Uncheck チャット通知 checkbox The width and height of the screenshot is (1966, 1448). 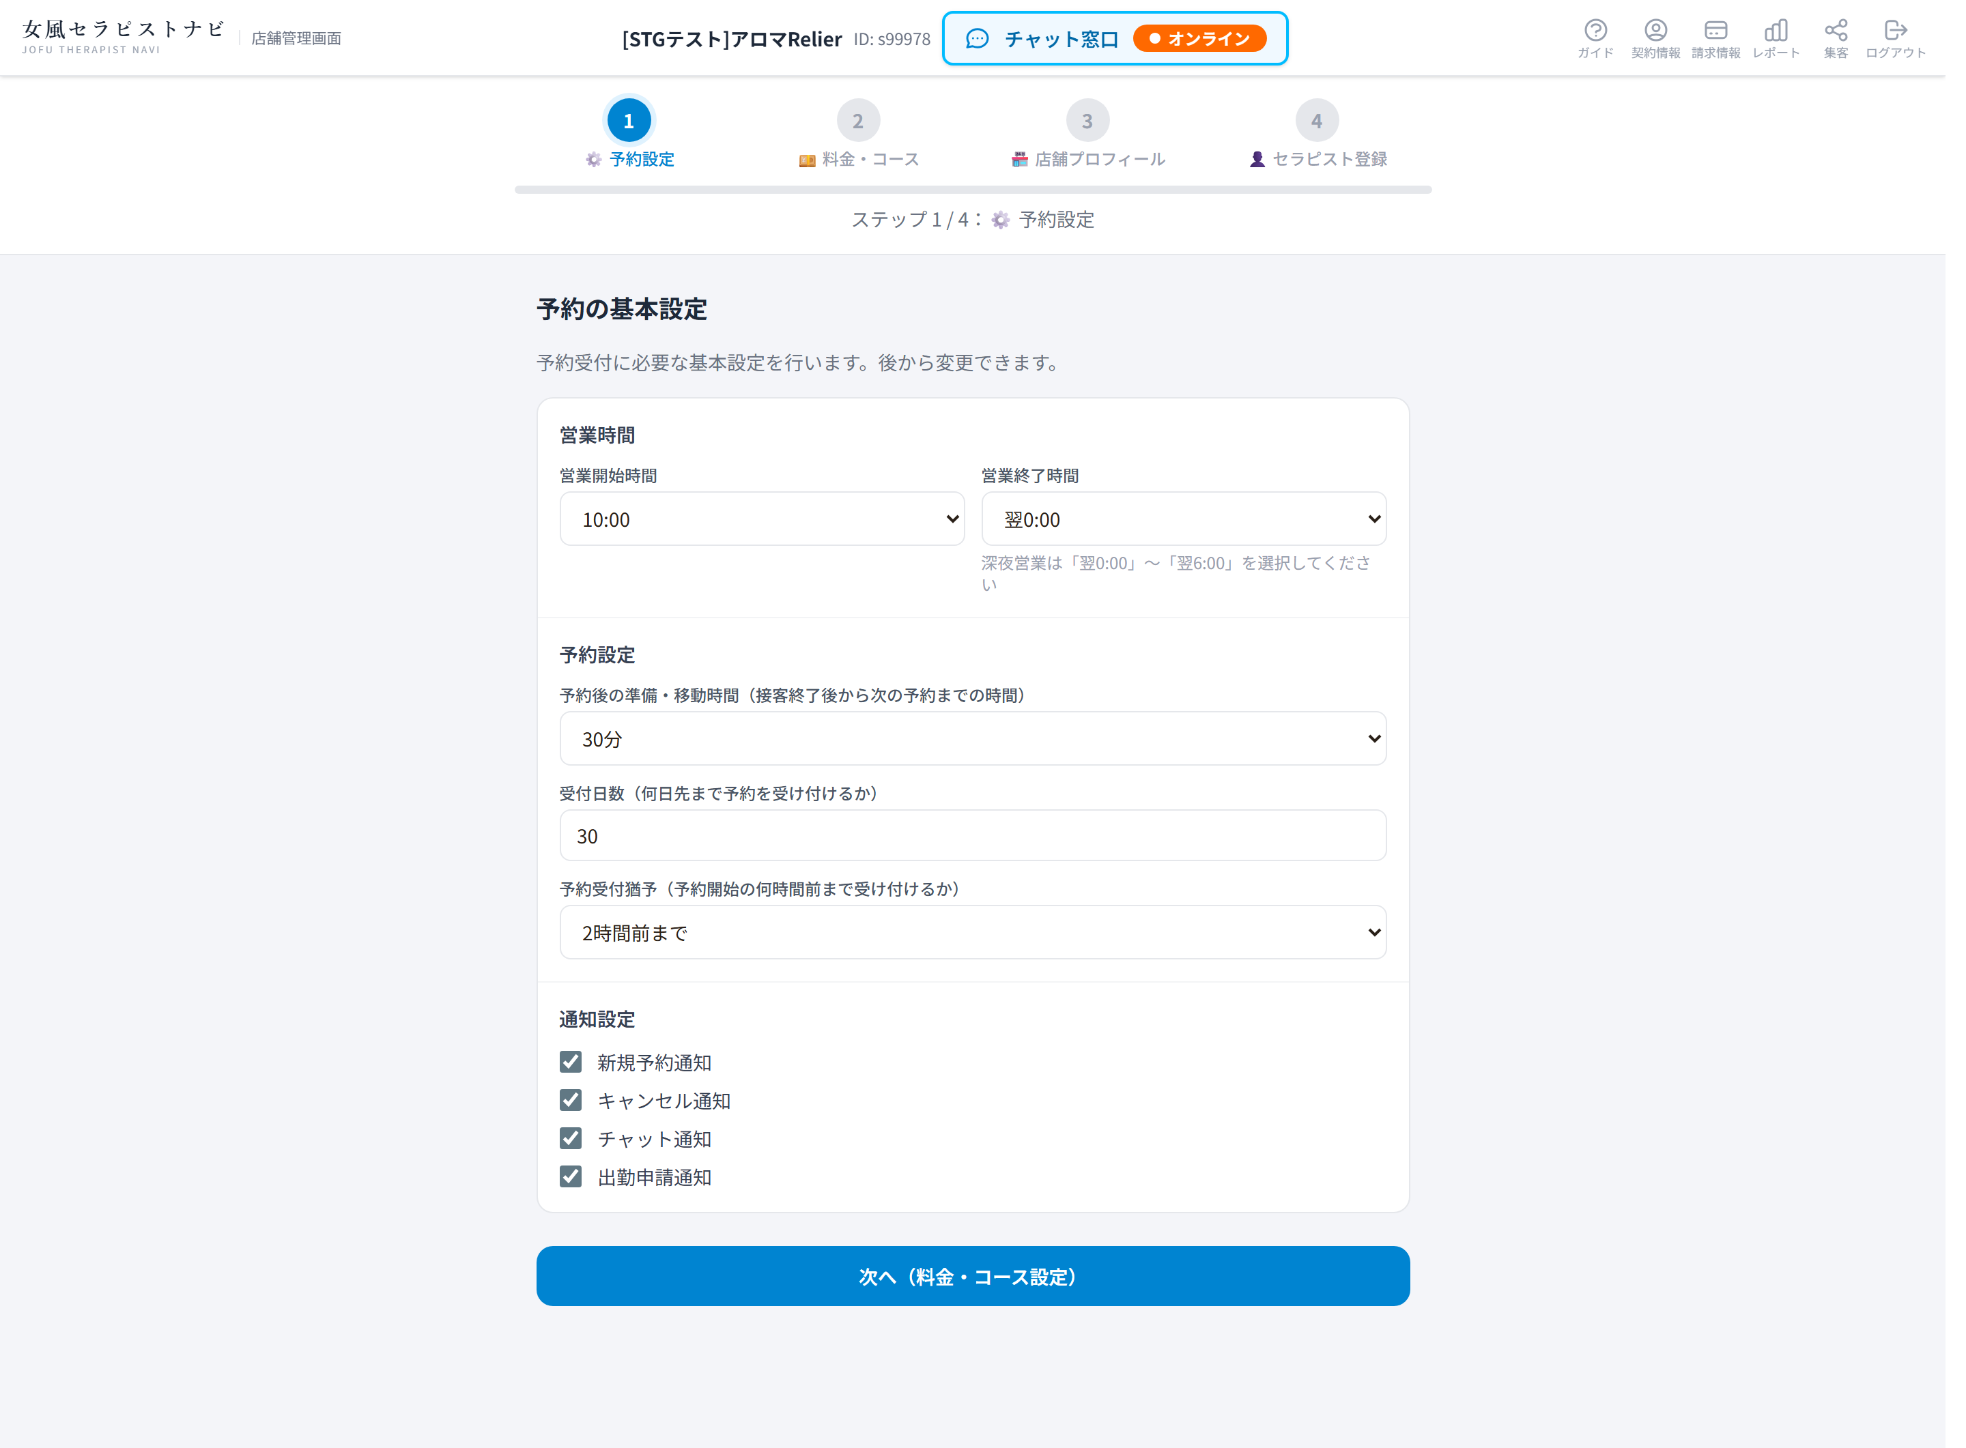[x=571, y=1139]
